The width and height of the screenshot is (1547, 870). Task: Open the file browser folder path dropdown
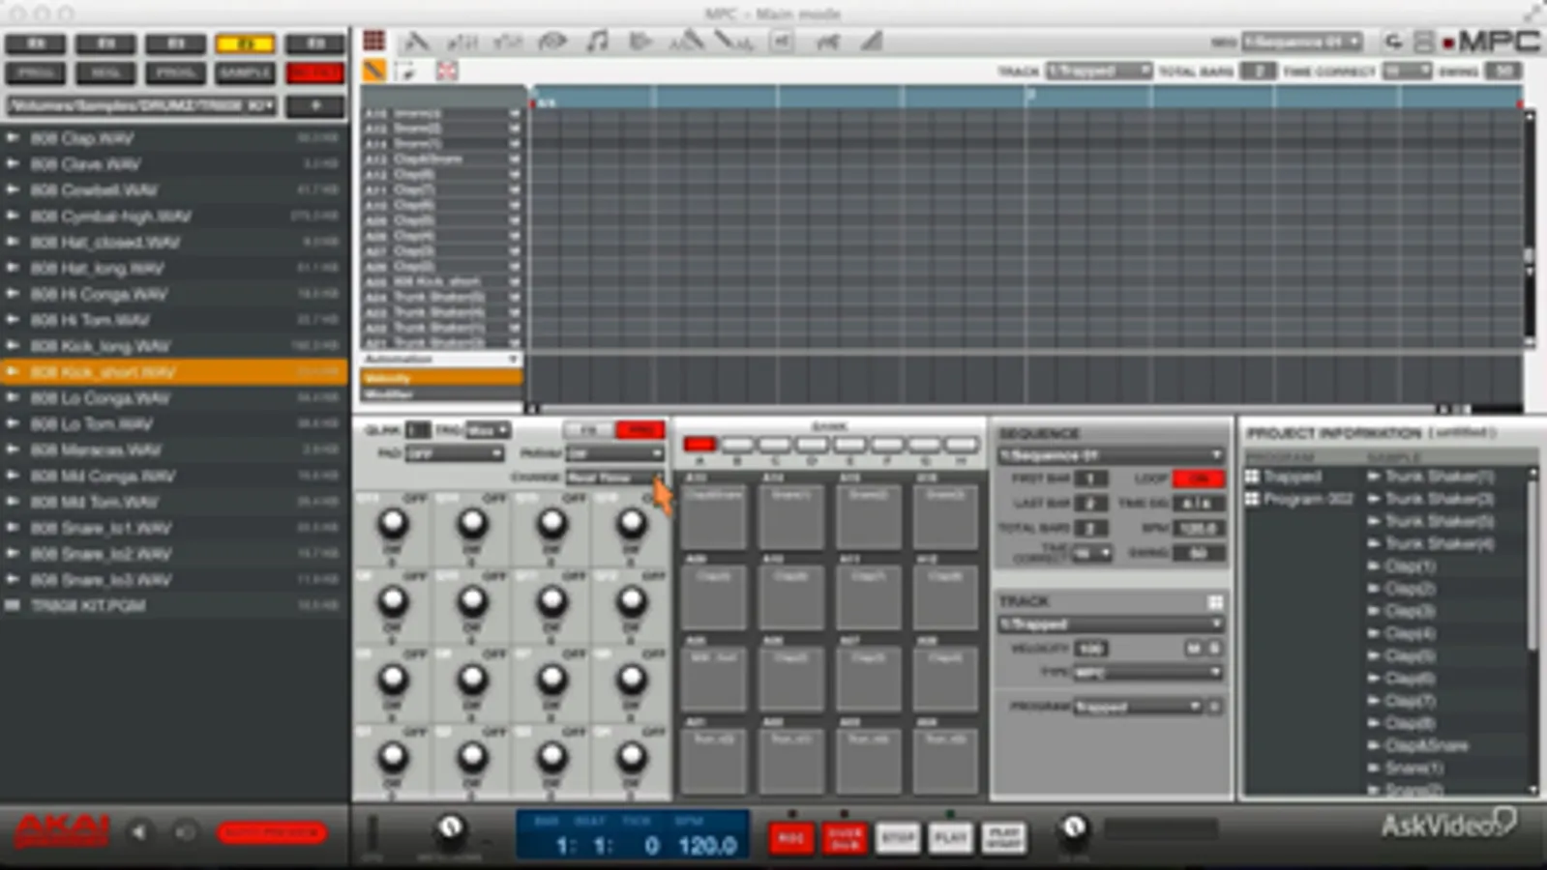click(141, 105)
